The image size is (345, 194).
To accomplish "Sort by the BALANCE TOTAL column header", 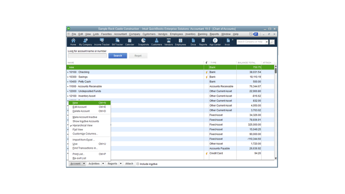I will coord(247,63).
